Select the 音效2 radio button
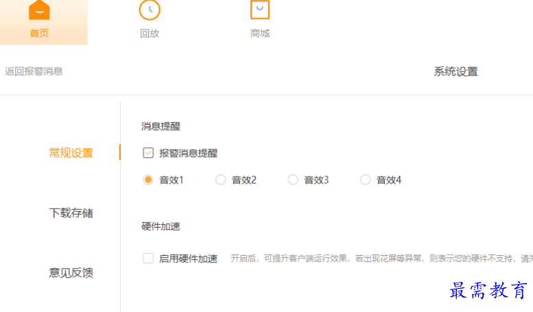Screen dimensions: 533x312 coord(221,180)
